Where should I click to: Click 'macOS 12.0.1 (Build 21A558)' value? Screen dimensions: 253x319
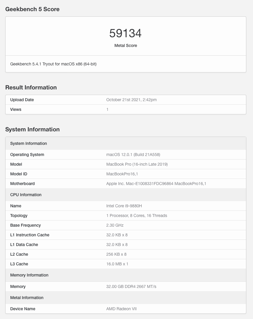[x=133, y=155]
